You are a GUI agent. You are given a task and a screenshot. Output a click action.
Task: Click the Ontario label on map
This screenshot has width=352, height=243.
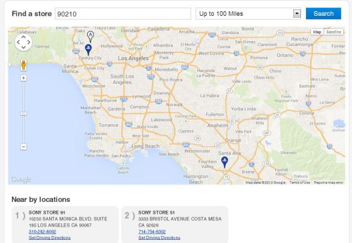[x=285, y=55]
